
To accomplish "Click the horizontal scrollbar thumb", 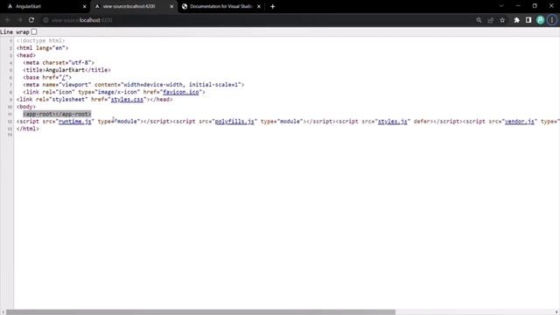I will (200, 311).
